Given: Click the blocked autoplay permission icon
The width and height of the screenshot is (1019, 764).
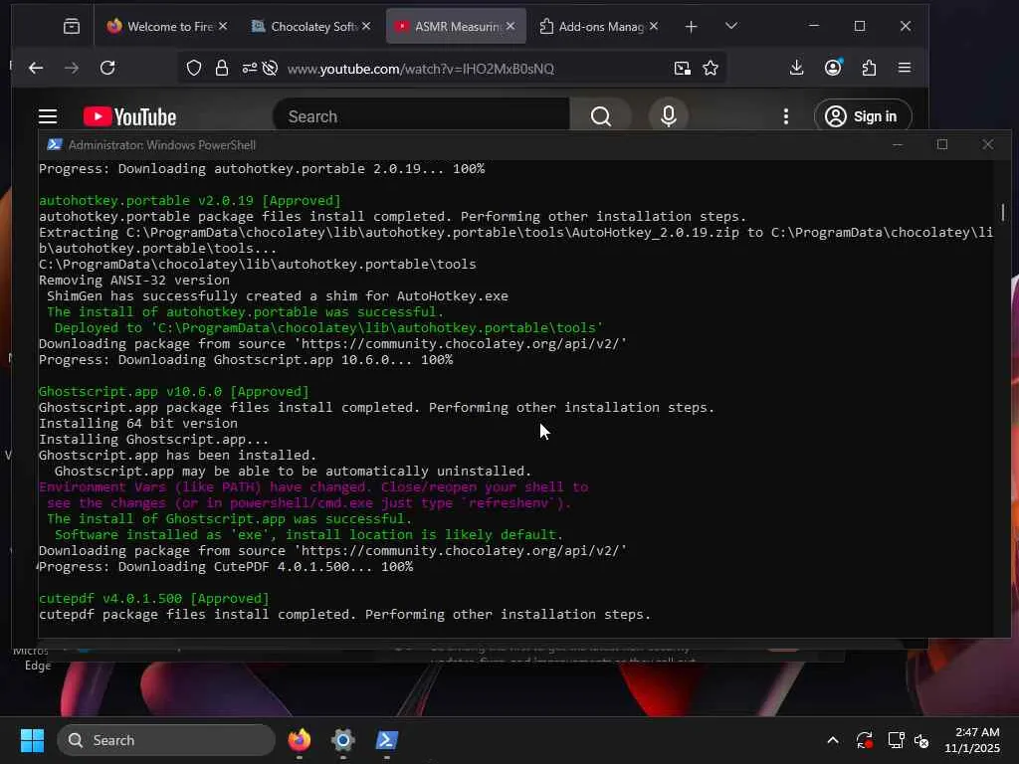Looking at the screenshot, I should coord(271,69).
